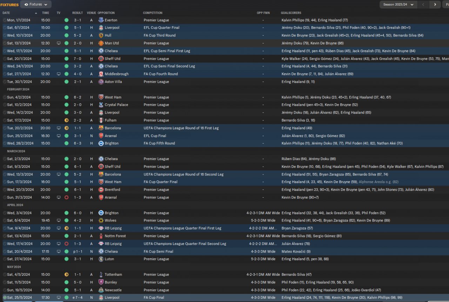Open the Season 2023/24 dropdown
Screen dimensions: 449x302
(x=398, y=5)
